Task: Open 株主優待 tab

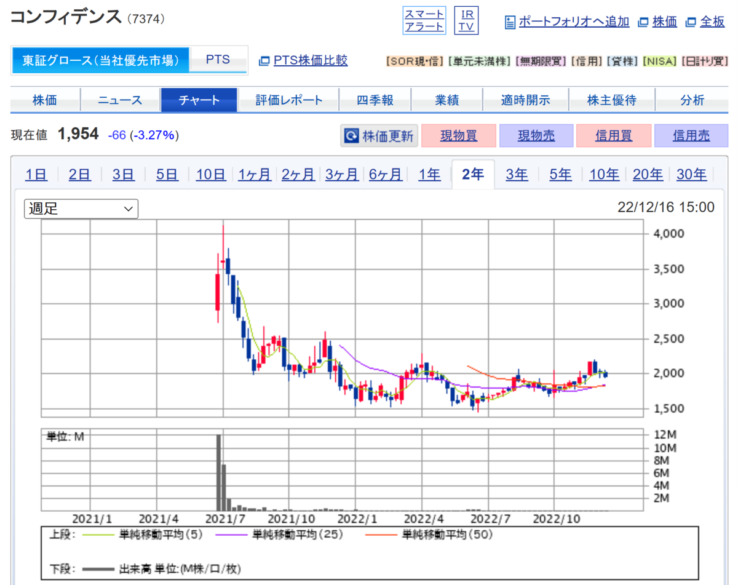Action: [x=612, y=100]
